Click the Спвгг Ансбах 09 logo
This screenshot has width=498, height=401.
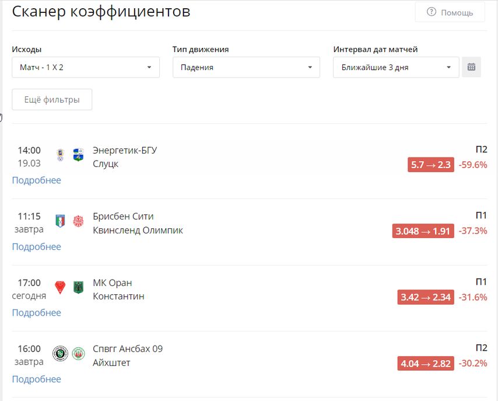pyautogui.click(x=60, y=354)
